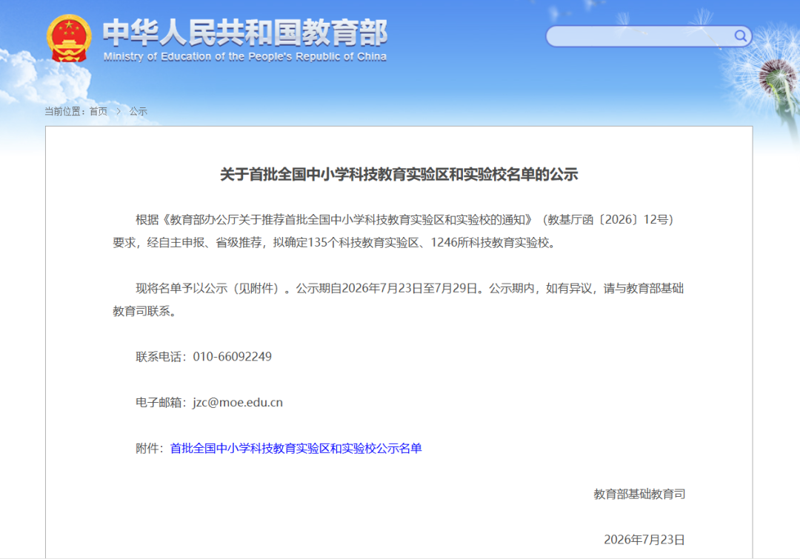Screen dimensions: 800x559
Task: Click the 中华人民共和国教育部 site title
Action: (x=245, y=32)
